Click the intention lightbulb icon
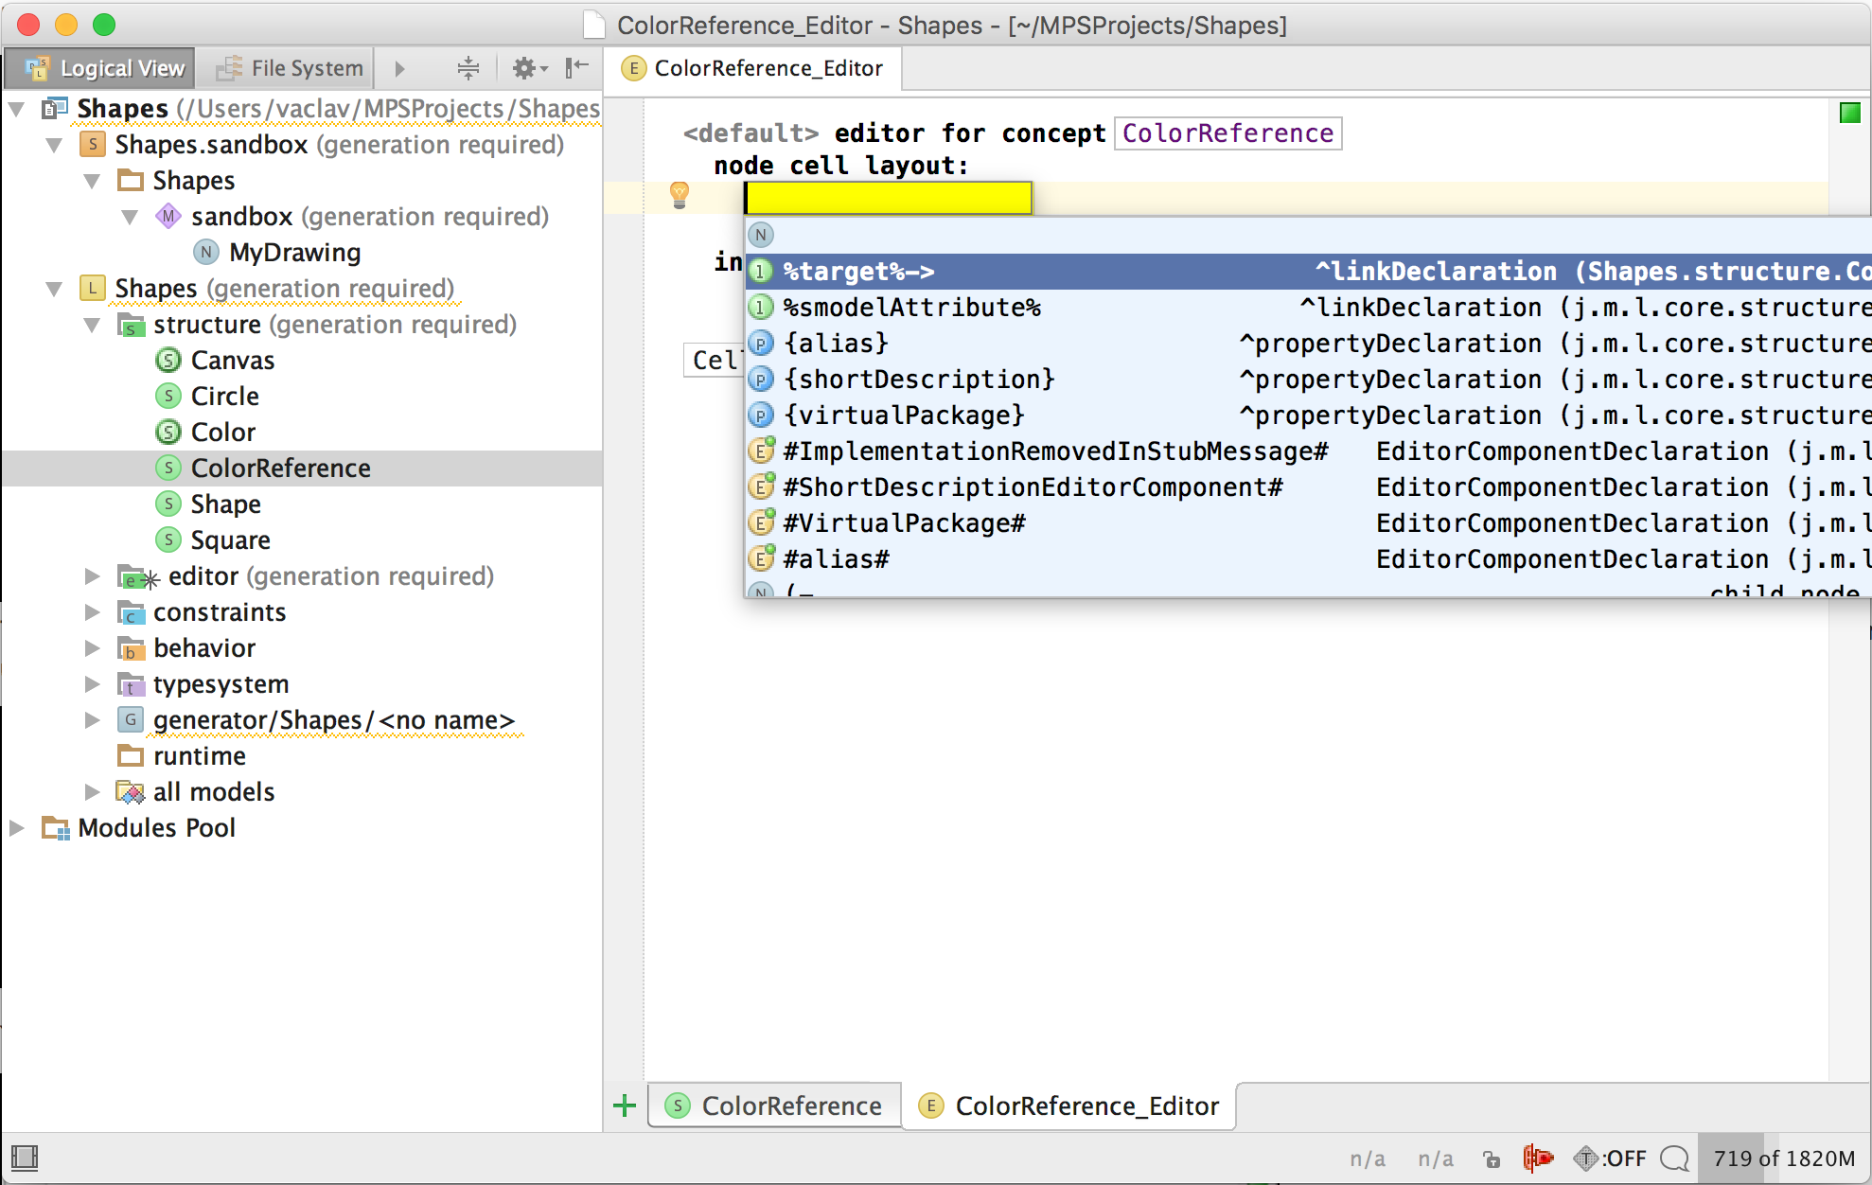The image size is (1872, 1185). 679,195
